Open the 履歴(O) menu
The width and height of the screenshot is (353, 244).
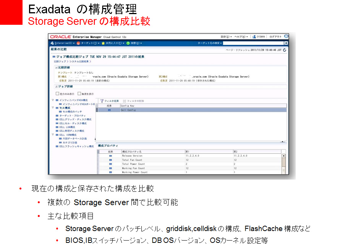[x=136, y=43]
